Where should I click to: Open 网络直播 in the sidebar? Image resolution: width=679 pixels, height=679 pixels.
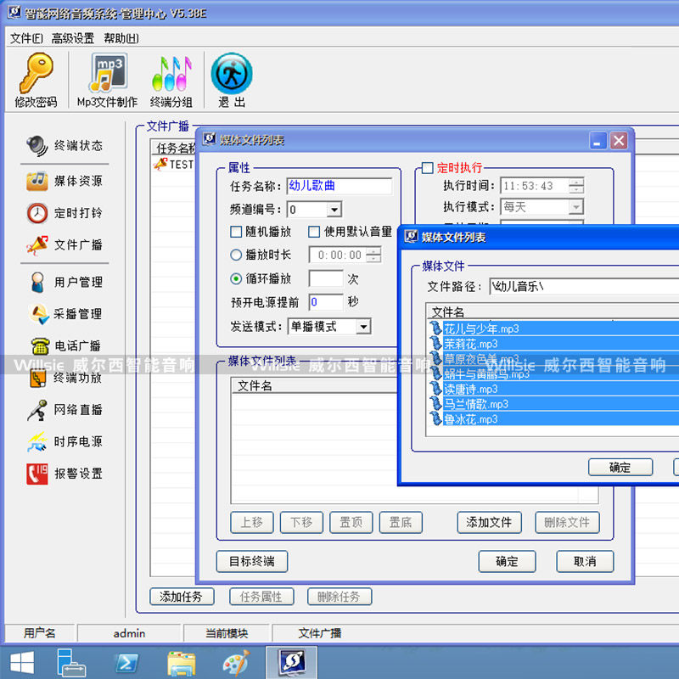pyautogui.click(x=65, y=409)
